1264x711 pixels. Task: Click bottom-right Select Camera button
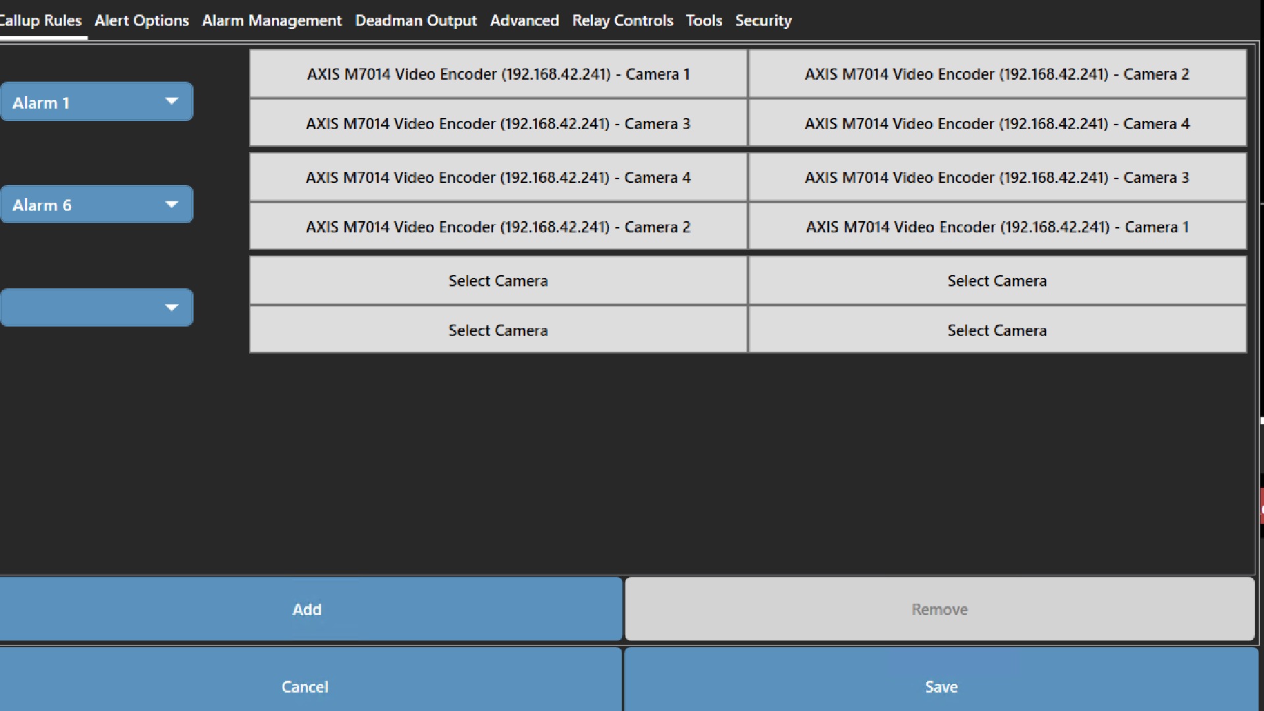[997, 330]
